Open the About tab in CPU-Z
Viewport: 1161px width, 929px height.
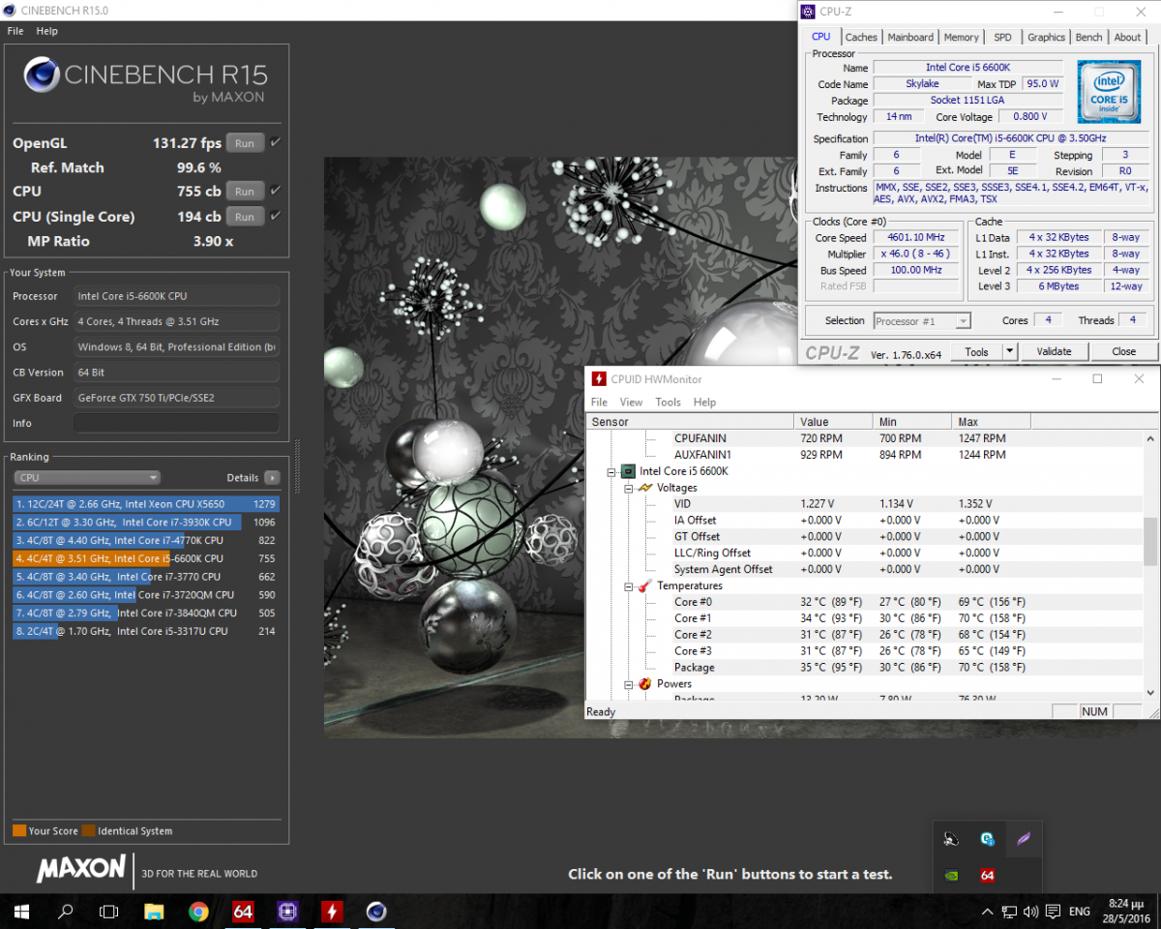point(1127,37)
